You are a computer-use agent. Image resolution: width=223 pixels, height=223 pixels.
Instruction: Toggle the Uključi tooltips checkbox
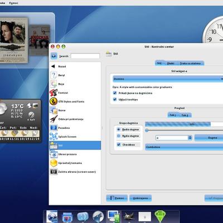point(115,99)
